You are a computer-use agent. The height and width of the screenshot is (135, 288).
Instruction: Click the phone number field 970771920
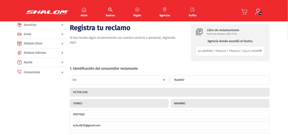tap(169, 114)
